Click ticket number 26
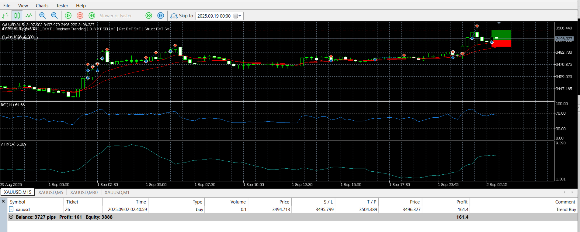This screenshot has height=232, width=580. pos(68,210)
